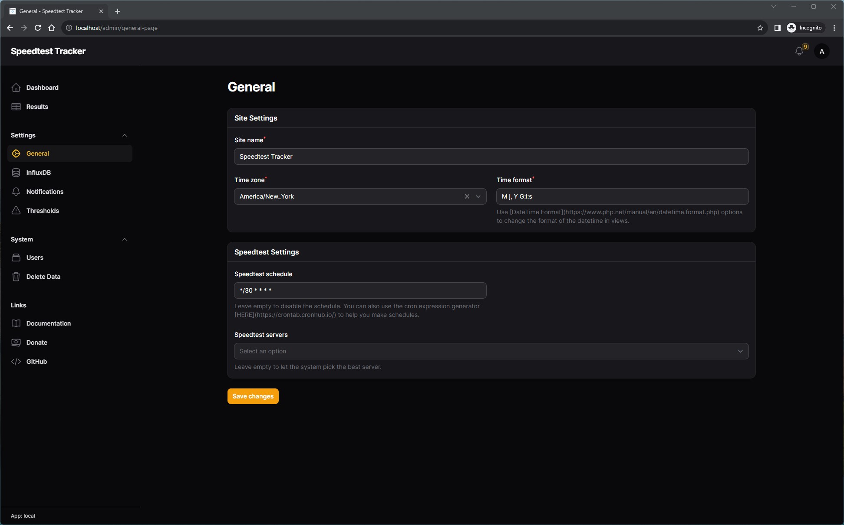Viewport: 844px width, 525px height.
Task: Click the Speedtest schedule cron field
Action: (359, 290)
